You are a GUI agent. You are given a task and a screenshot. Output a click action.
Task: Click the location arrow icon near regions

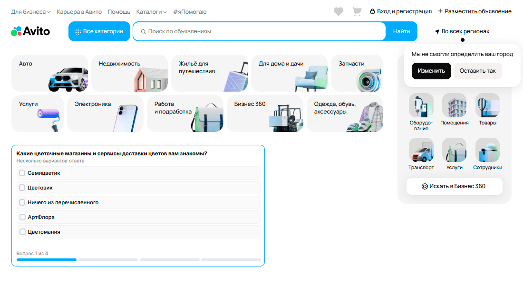[x=437, y=31]
